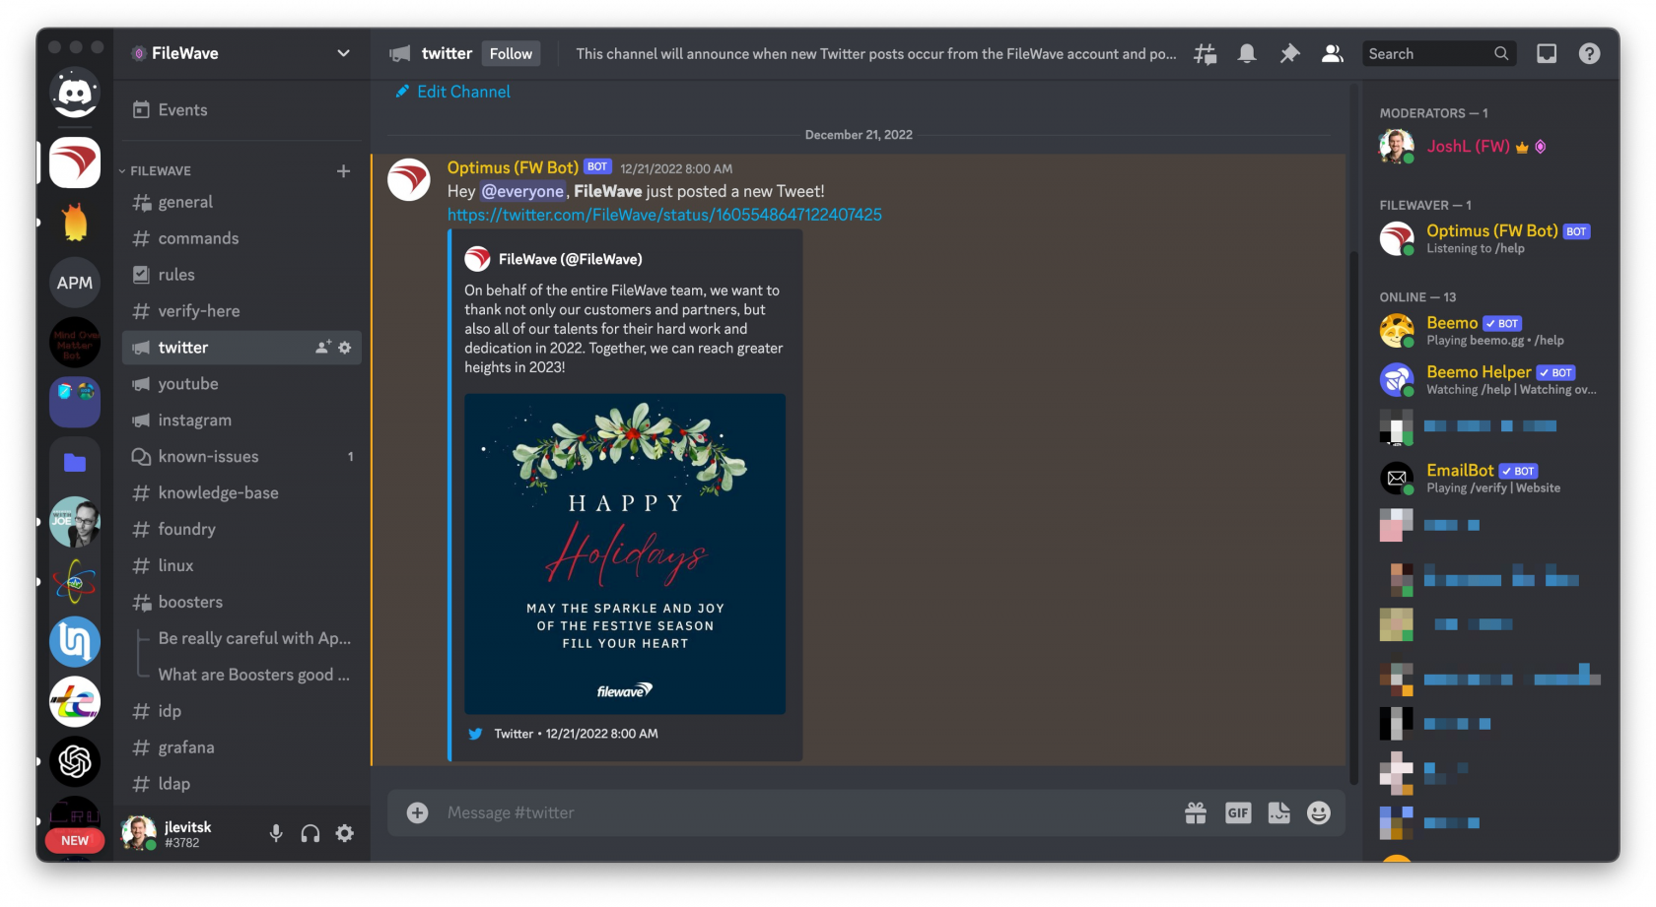This screenshot has width=1656, height=907.
Task: Open the sticker picker
Action: (x=1278, y=812)
